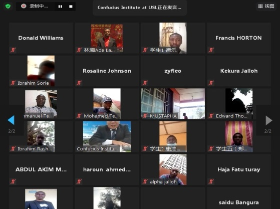This screenshot has width=280, height=209.
Task: Select the alpha jalloh video thumbnail
Action: tap(173, 169)
